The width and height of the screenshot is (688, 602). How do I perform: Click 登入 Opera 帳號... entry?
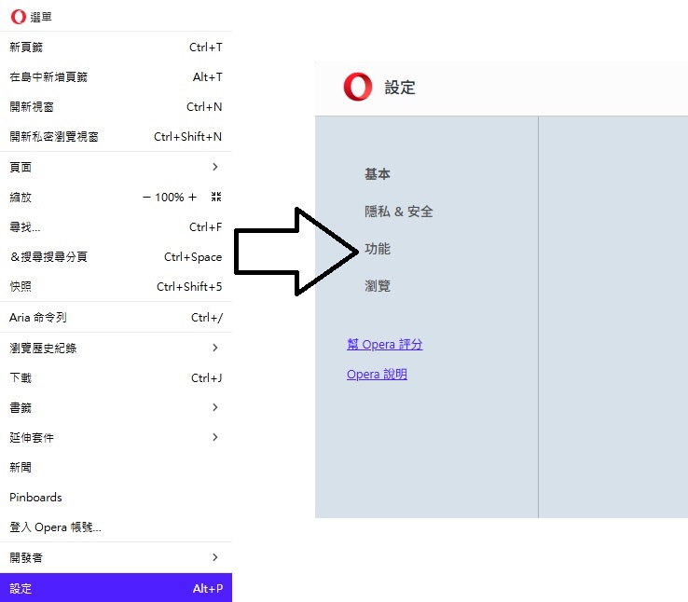click(x=116, y=527)
